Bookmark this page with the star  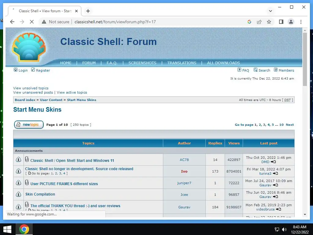(x=269, y=22)
